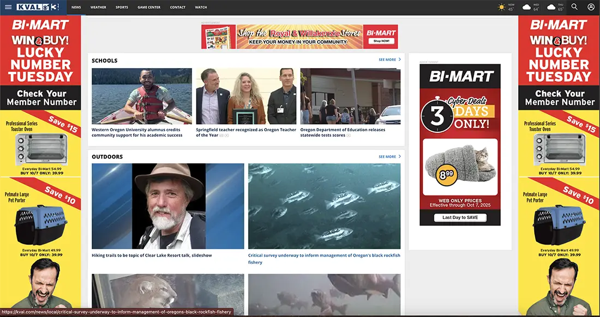Screen dimensions: 600x317
Task: Open the search magnifier icon
Action: tap(574, 7)
